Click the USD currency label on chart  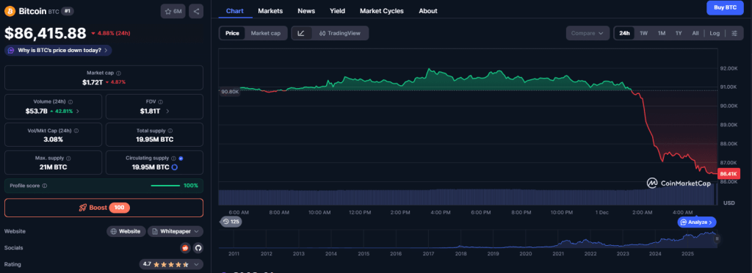click(728, 203)
